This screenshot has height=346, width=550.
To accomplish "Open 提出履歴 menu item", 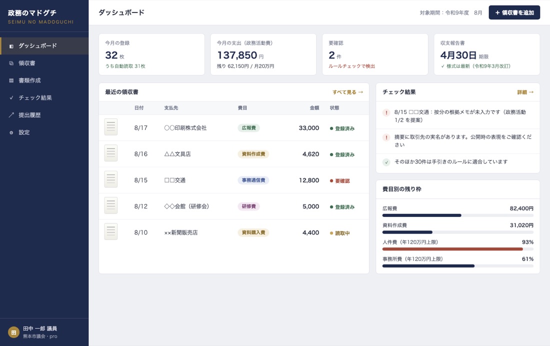I will [44, 114].
